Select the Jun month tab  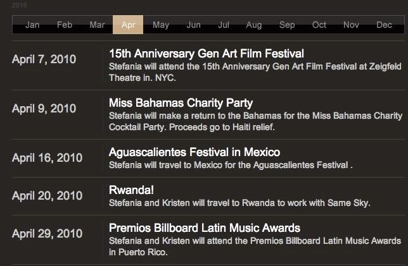194,25
